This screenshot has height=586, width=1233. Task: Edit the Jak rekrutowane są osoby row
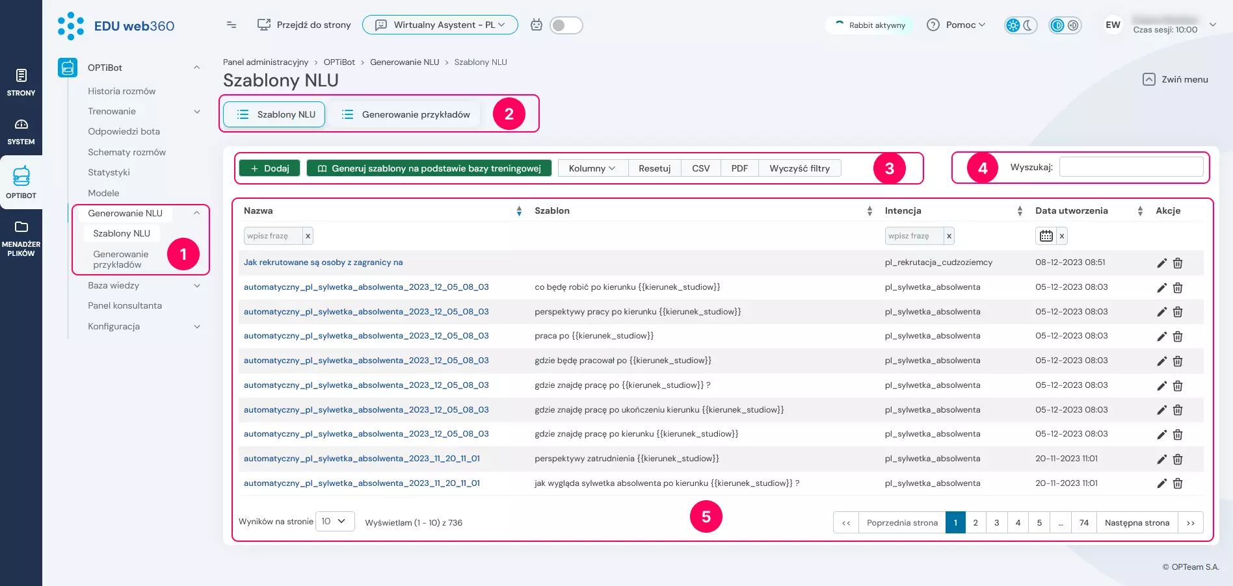pos(1161,263)
